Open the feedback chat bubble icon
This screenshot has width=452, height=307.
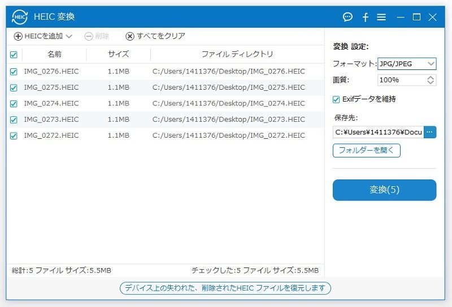pyautogui.click(x=347, y=17)
